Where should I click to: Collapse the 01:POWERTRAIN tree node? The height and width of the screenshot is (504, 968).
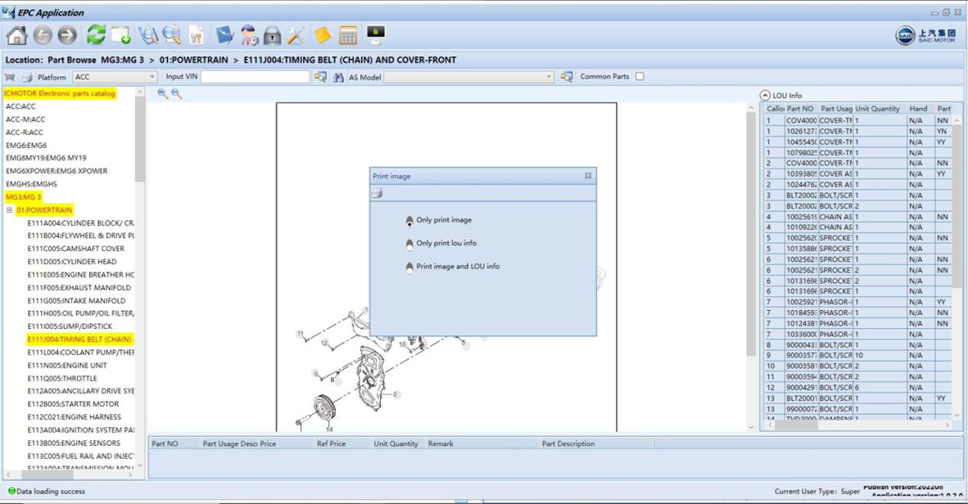(x=9, y=210)
